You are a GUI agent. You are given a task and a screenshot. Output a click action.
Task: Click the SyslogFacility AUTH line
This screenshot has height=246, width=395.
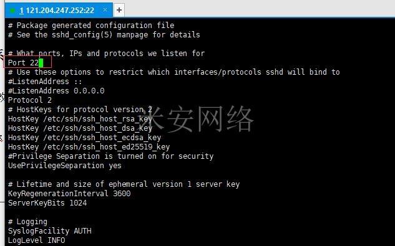coord(50,231)
